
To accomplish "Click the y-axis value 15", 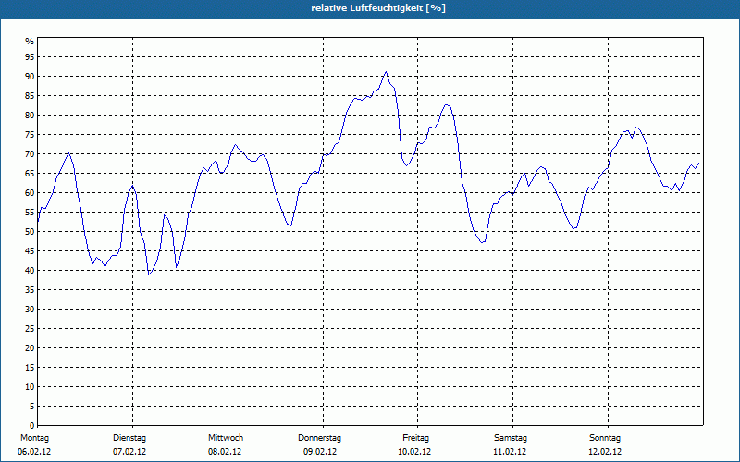I will pyautogui.click(x=30, y=367).
